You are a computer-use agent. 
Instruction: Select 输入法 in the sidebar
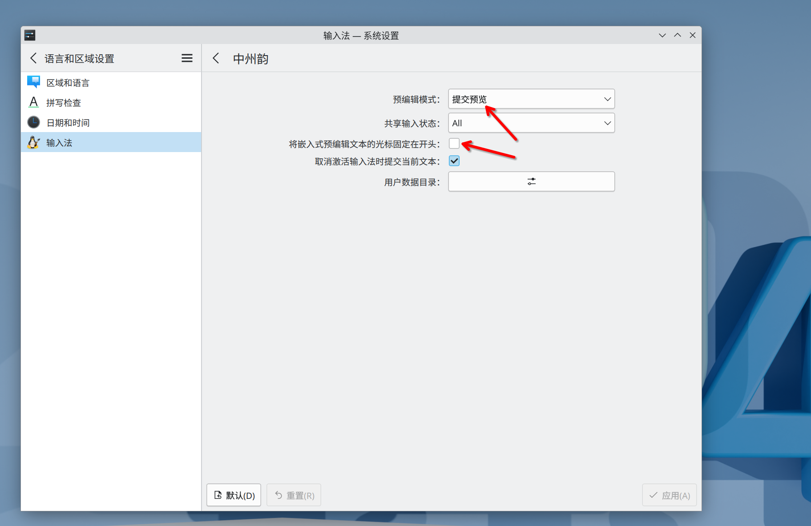coord(111,142)
